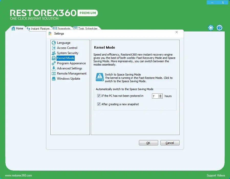Screen dimensions: 230x179
Task: Click the Cancel button
Action: click(170, 143)
